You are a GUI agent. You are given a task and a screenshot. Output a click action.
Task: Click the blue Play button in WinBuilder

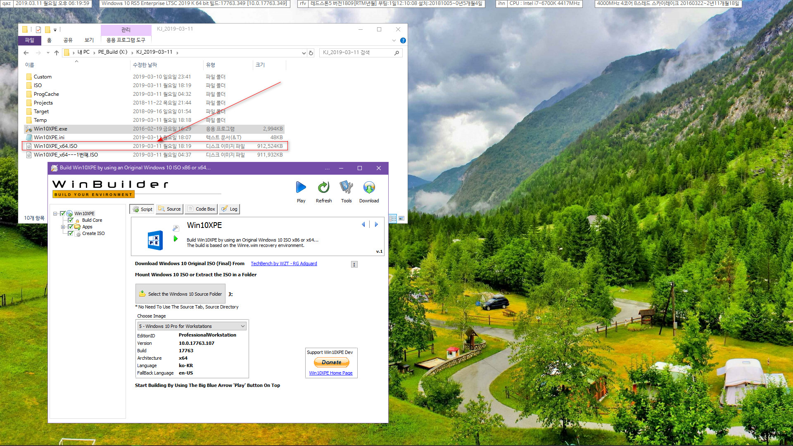(301, 187)
